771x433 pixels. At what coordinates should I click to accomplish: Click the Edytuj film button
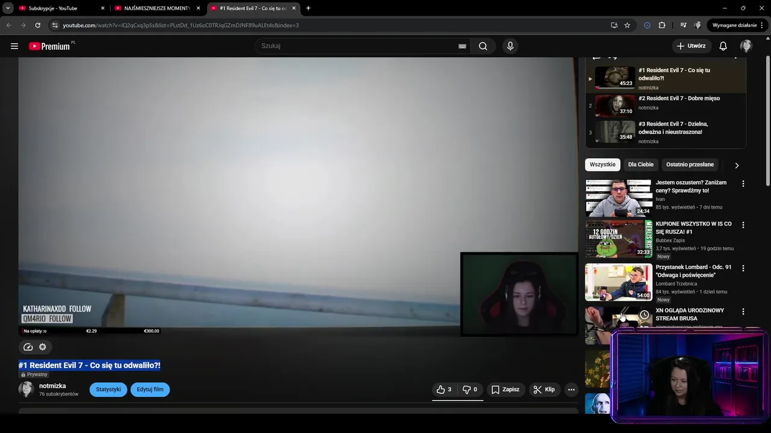(x=150, y=390)
